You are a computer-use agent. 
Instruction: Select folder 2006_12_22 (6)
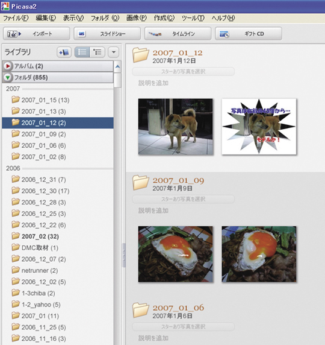[58, 225]
